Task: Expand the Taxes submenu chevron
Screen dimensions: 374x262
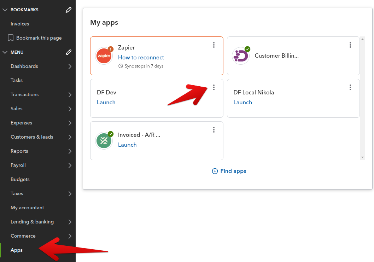Action: (x=70, y=193)
